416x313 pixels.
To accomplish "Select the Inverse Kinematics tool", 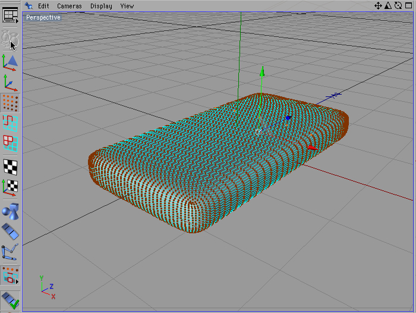I will [x=10, y=252].
